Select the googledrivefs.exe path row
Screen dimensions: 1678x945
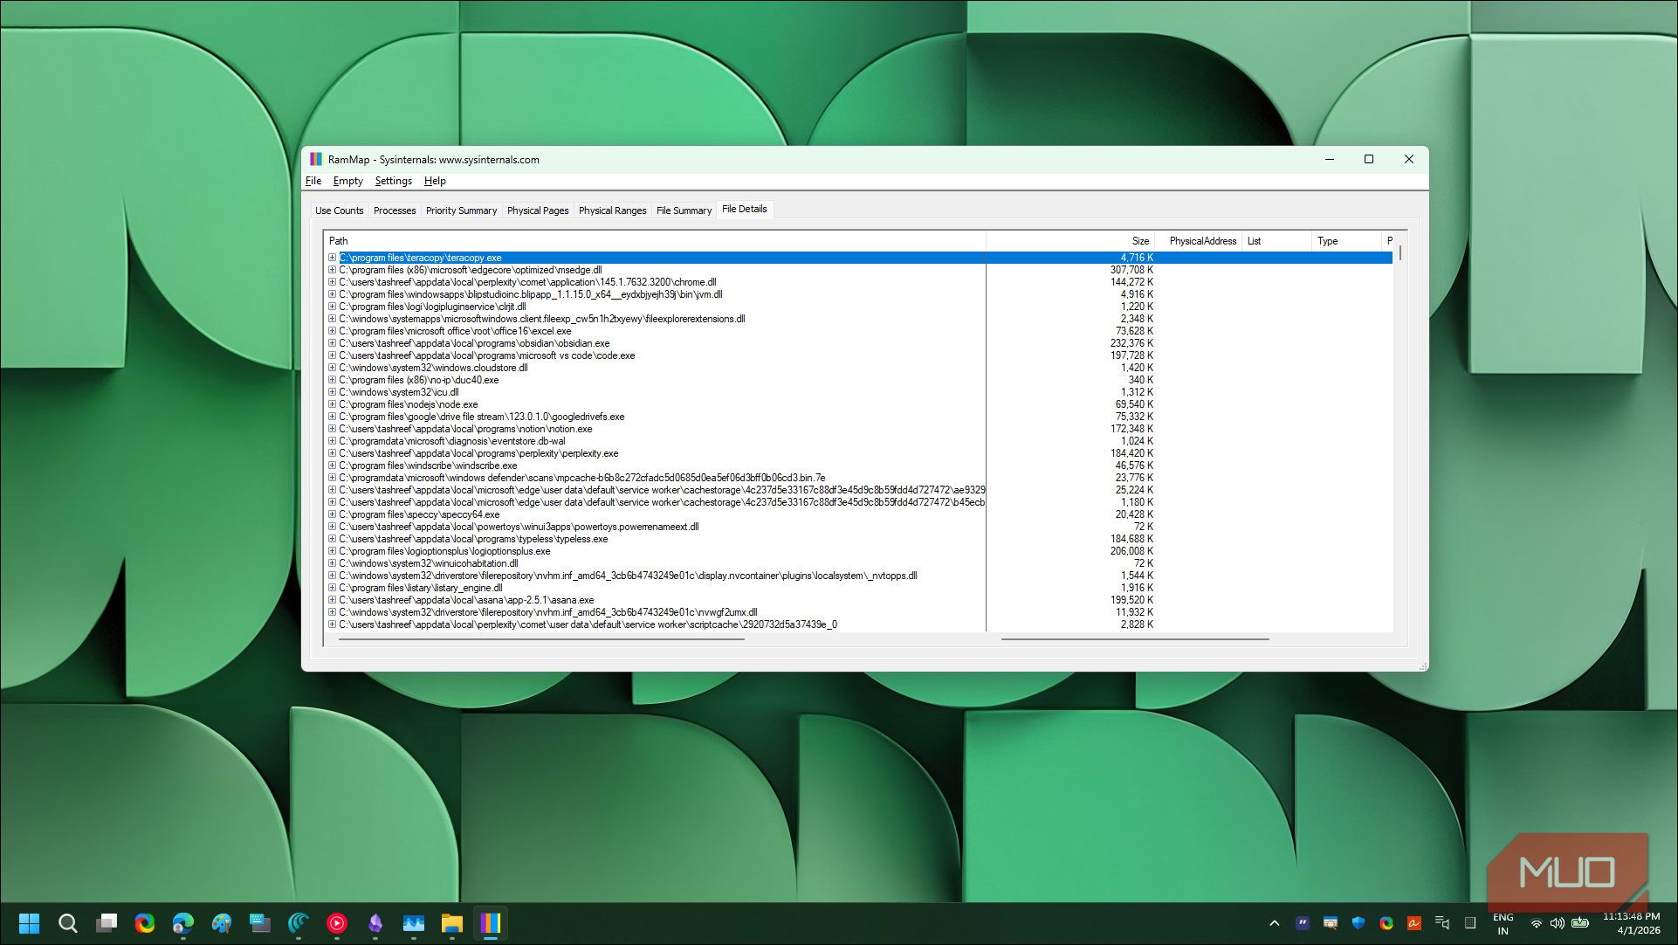click(x=482, y=417)
